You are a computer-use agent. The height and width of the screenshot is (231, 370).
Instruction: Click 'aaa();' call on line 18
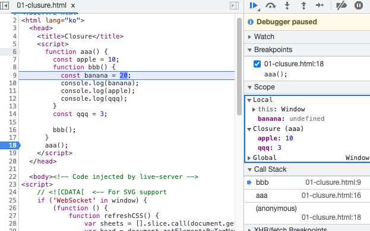(x=56, y=145)
